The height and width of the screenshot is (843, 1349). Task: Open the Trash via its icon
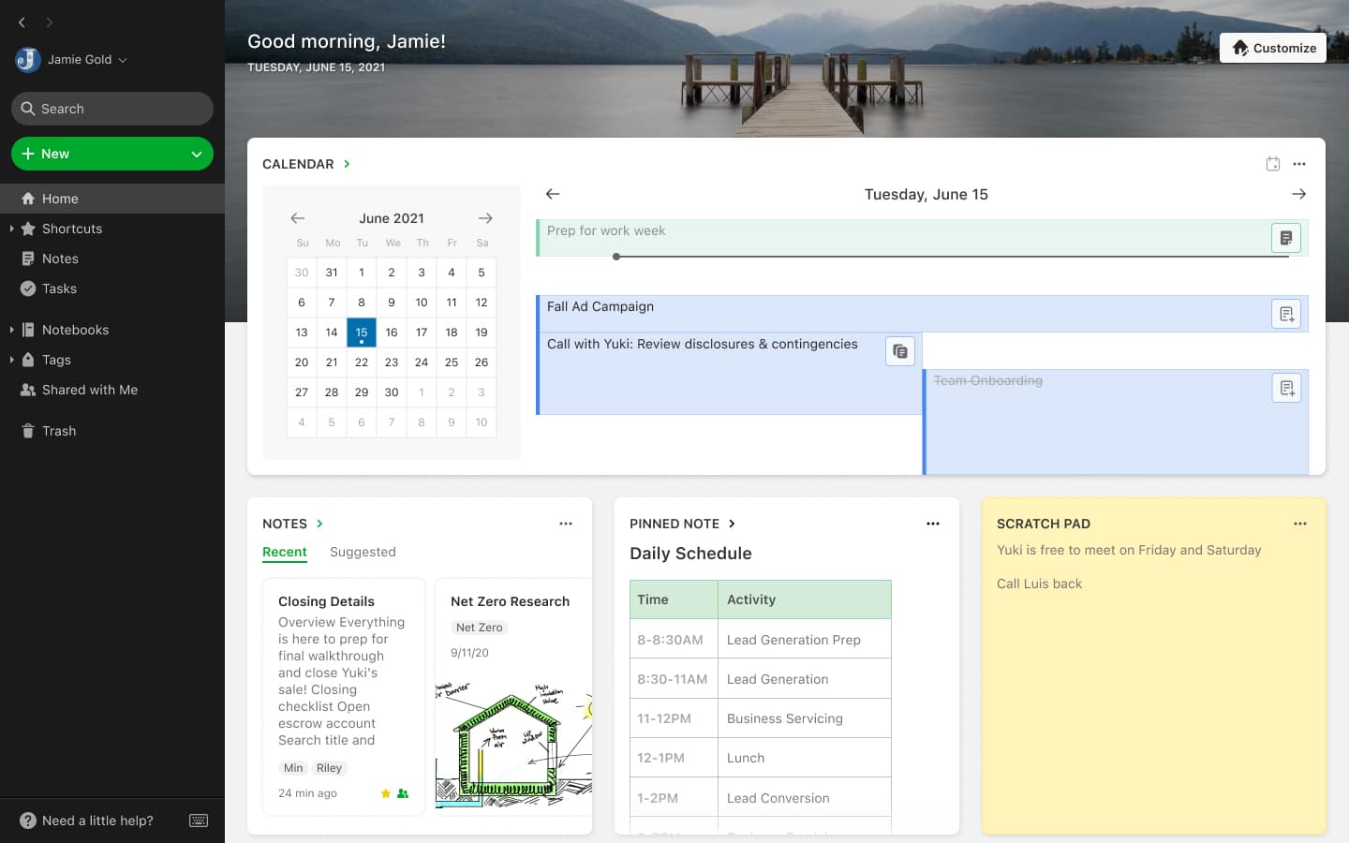tap(29, 431)
